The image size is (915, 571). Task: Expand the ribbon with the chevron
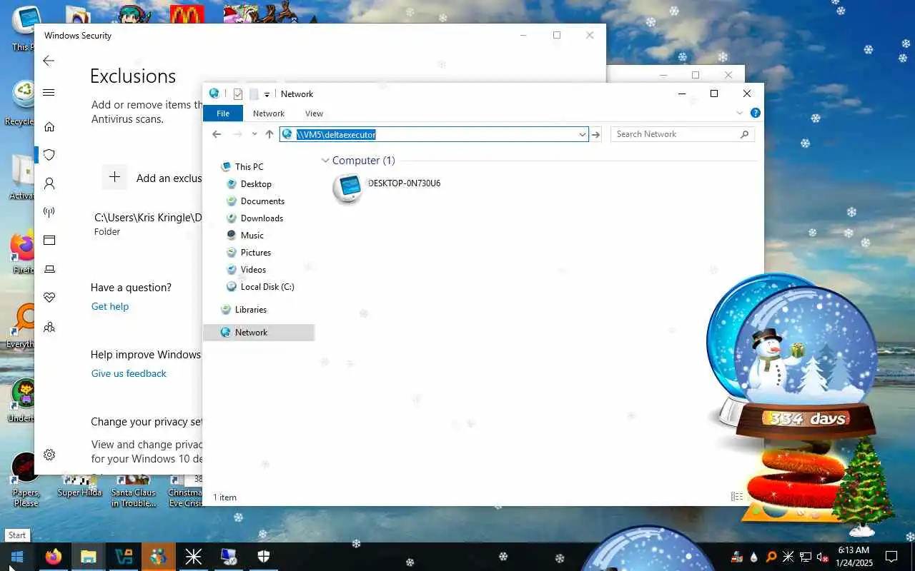click(x=740, y=113)
